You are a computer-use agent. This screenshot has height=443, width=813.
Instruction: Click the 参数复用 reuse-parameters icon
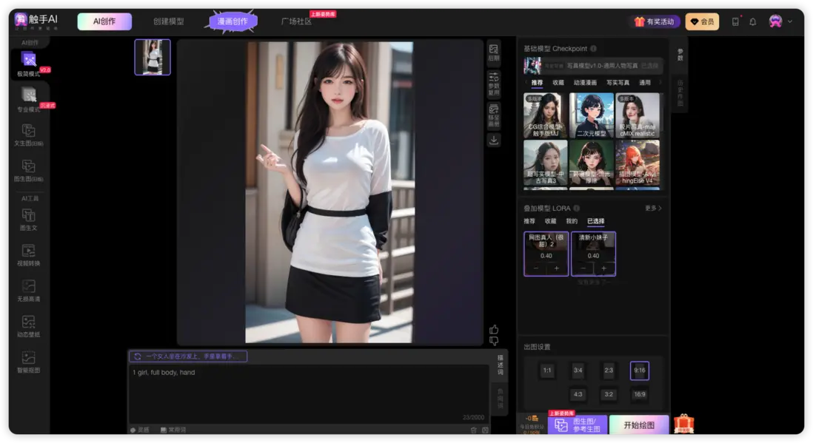pyautogui.click(x=493, y=81)
